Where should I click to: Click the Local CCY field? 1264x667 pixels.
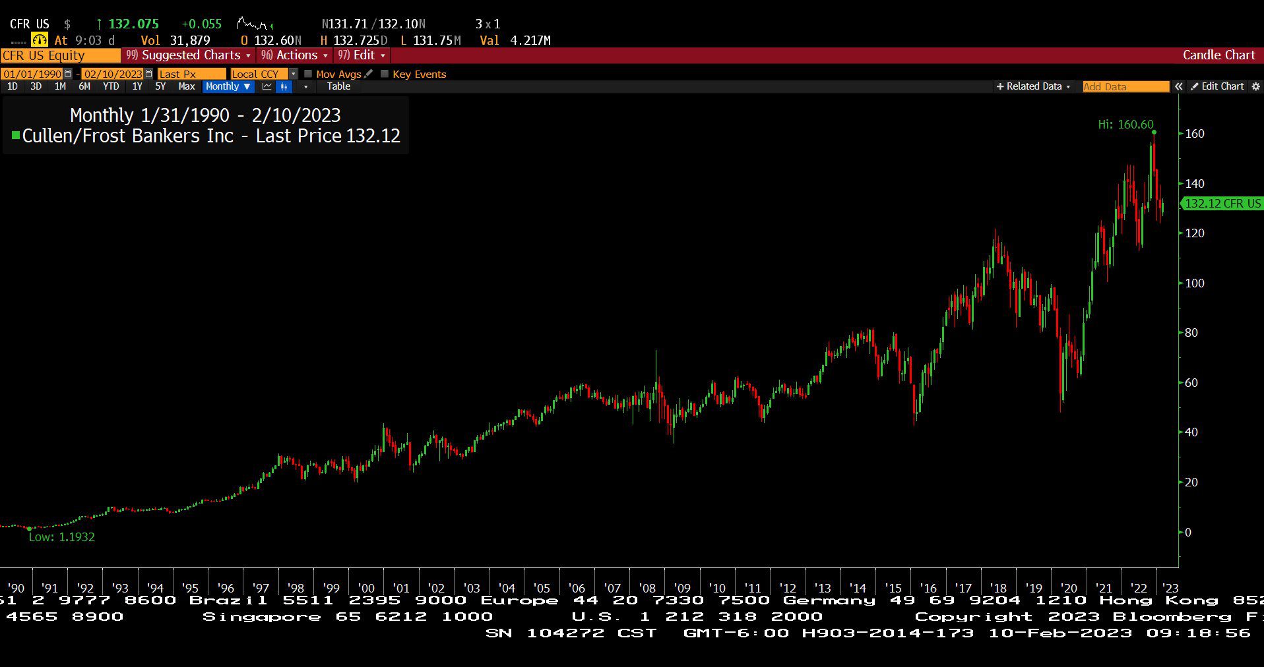259,74
